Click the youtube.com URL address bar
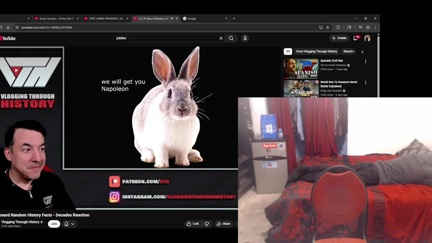432x243 pixels. 47,27
